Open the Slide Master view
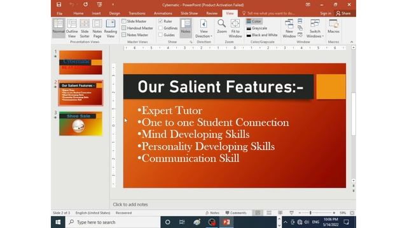 pyautogui.click(x=134, y=21)
